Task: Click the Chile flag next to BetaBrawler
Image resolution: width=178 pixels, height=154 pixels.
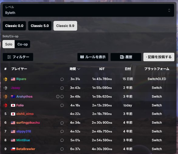Action: pyautogui.click(x=13, y=149)
